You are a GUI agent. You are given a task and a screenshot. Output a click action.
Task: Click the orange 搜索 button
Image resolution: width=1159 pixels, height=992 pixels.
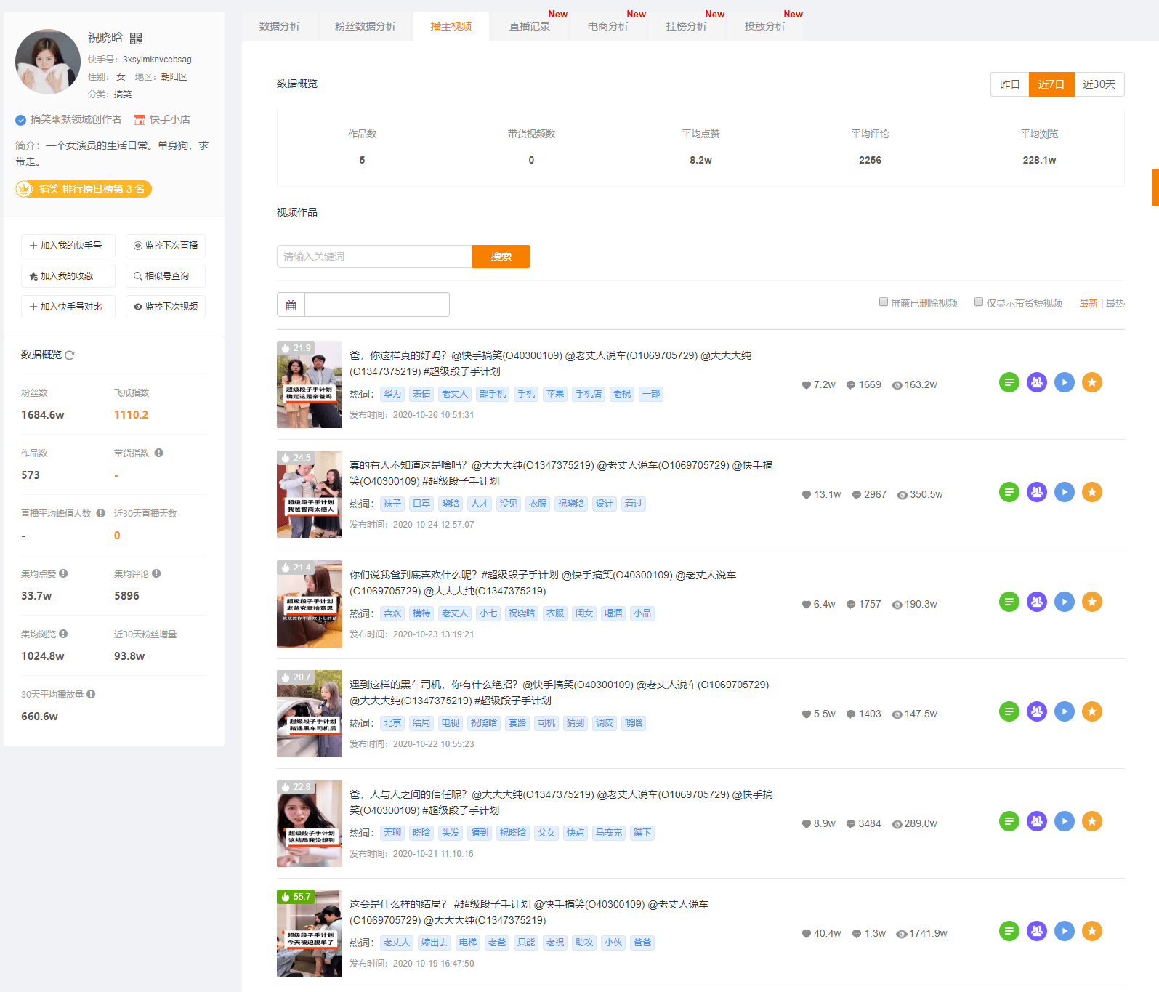tap(501, 257)
